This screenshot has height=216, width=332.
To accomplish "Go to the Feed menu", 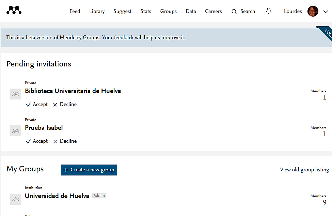I will tap(75, 11).
